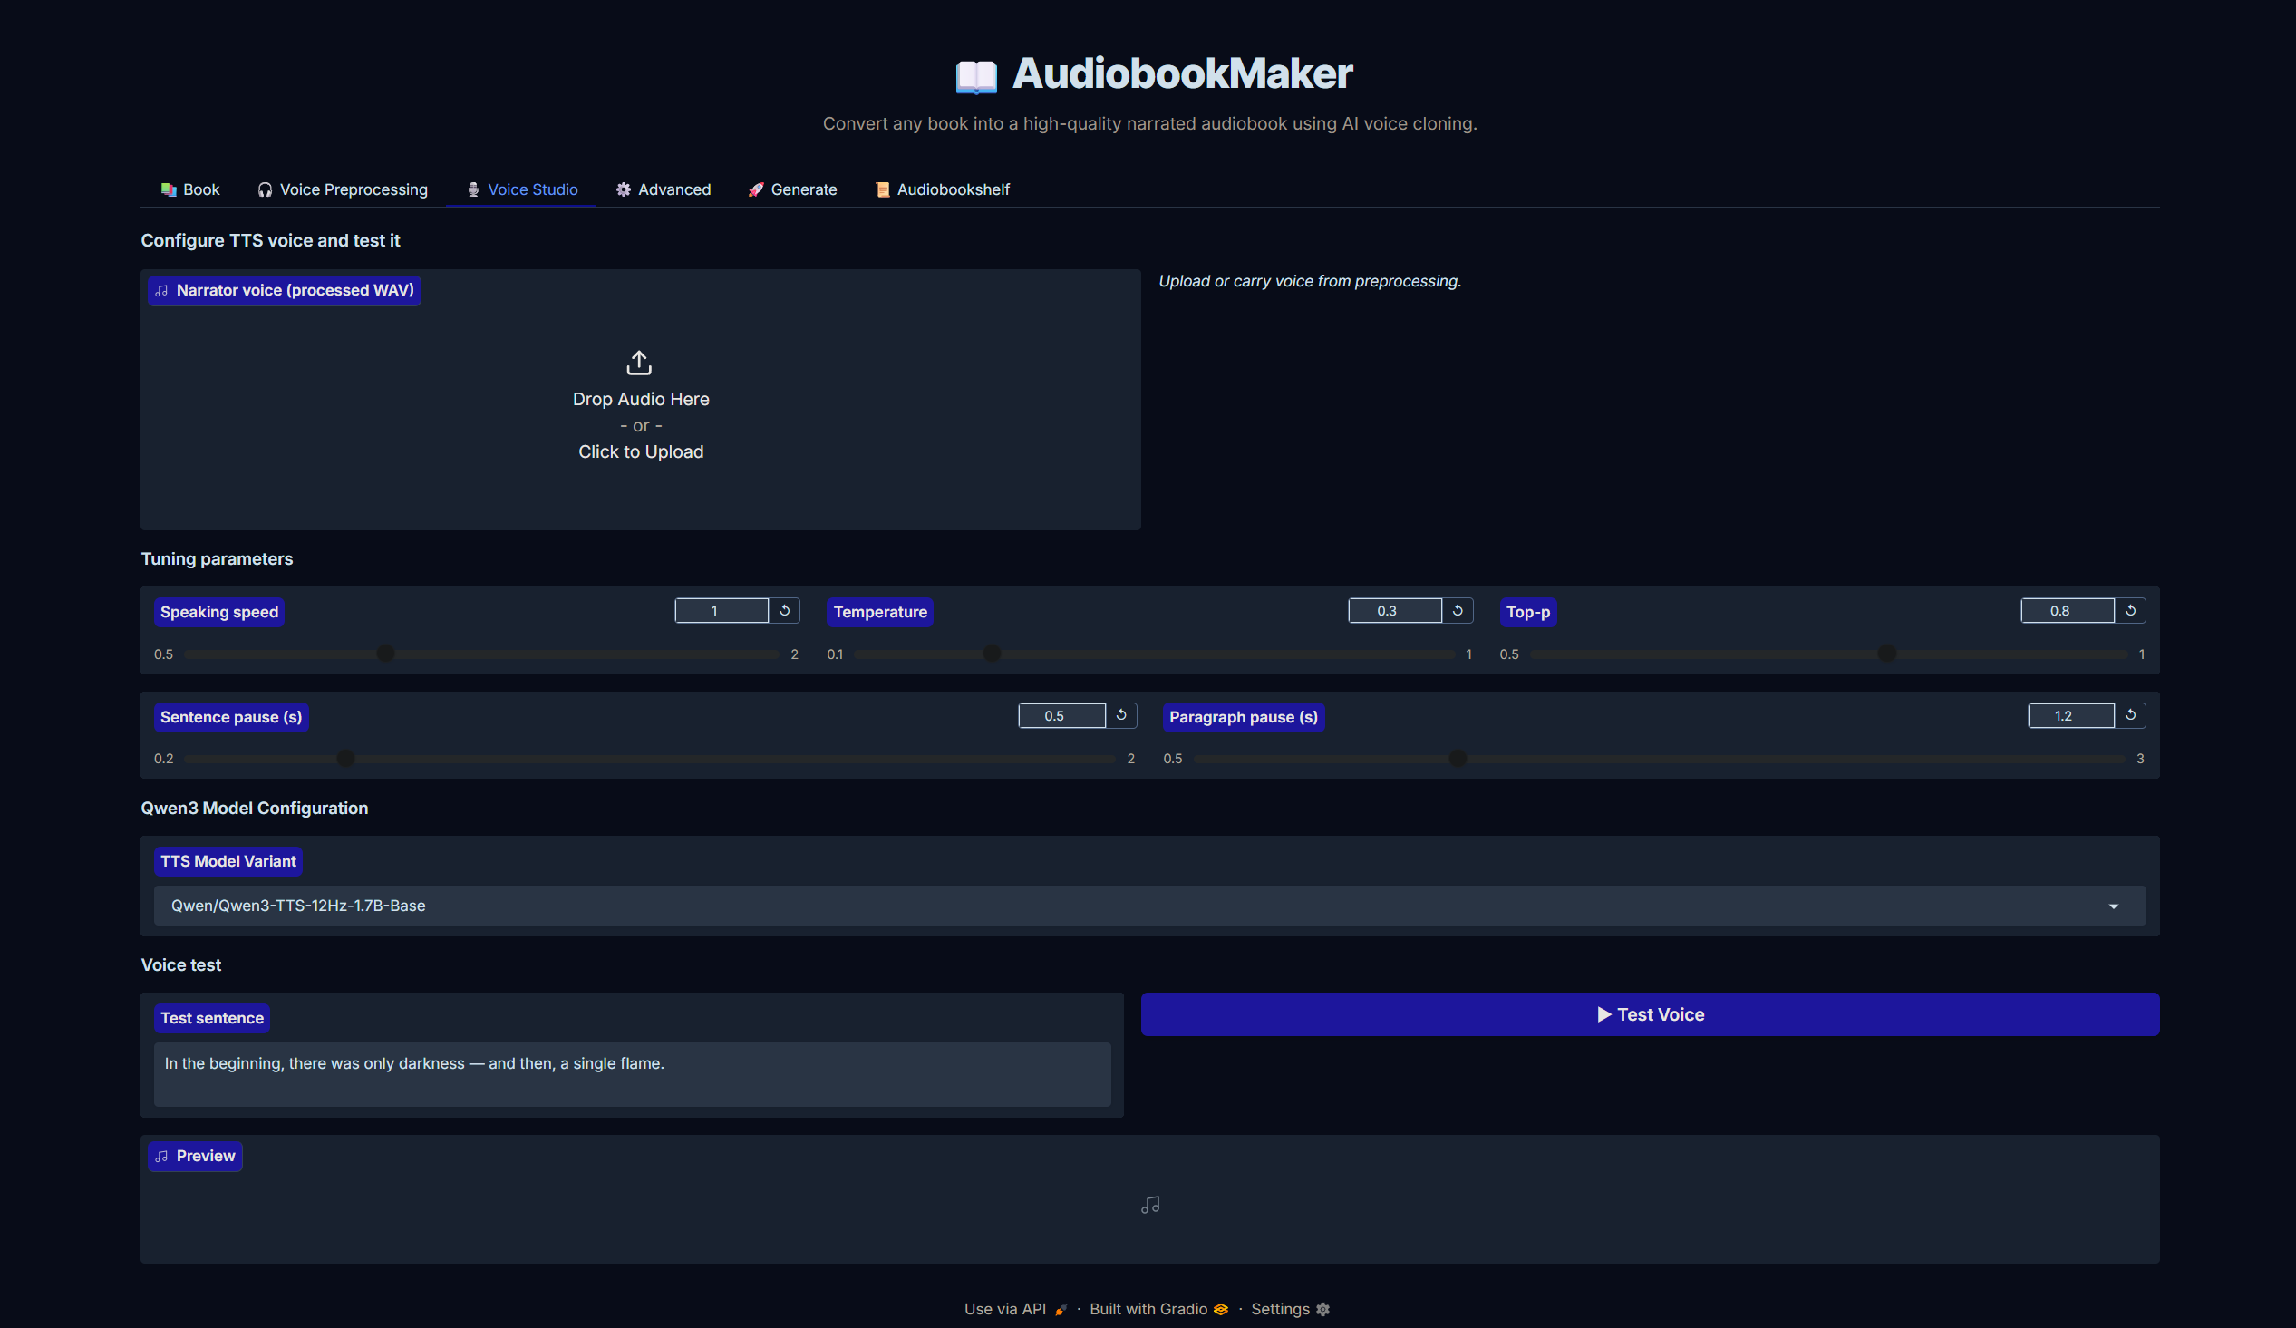Click the Speaking speed slider handle
Screen dimensions: 2296x1328
pyautogui.click(x=386, y=654)
